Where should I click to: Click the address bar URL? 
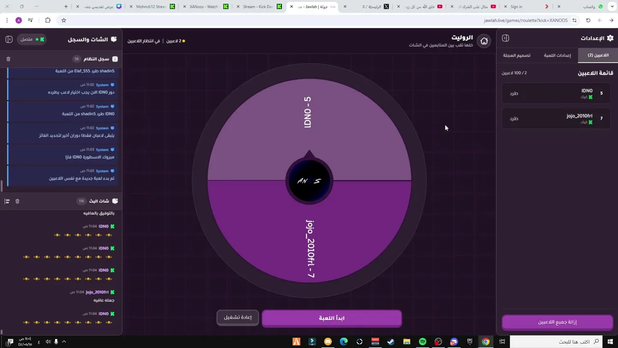tap(525, 20)
